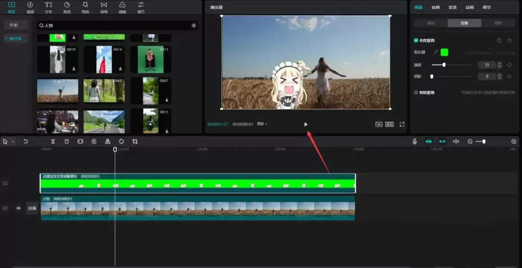Screen dimensions: 522x268
Task: Increase the 强度 value with the stepper arrows
Action: [500, 63]
